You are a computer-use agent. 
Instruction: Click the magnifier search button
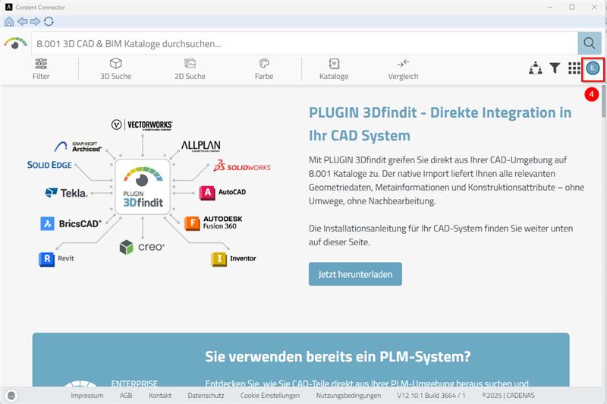click(589, 43)
